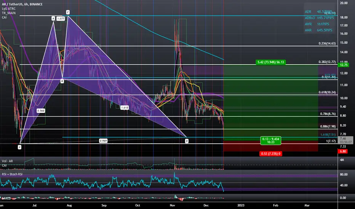Viewport: 355px width, 209px height.
Task: Select harmonic pattern point D
Action: coord(187,141)
